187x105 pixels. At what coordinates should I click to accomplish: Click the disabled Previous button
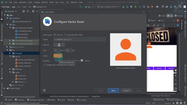tap(101, 90)
